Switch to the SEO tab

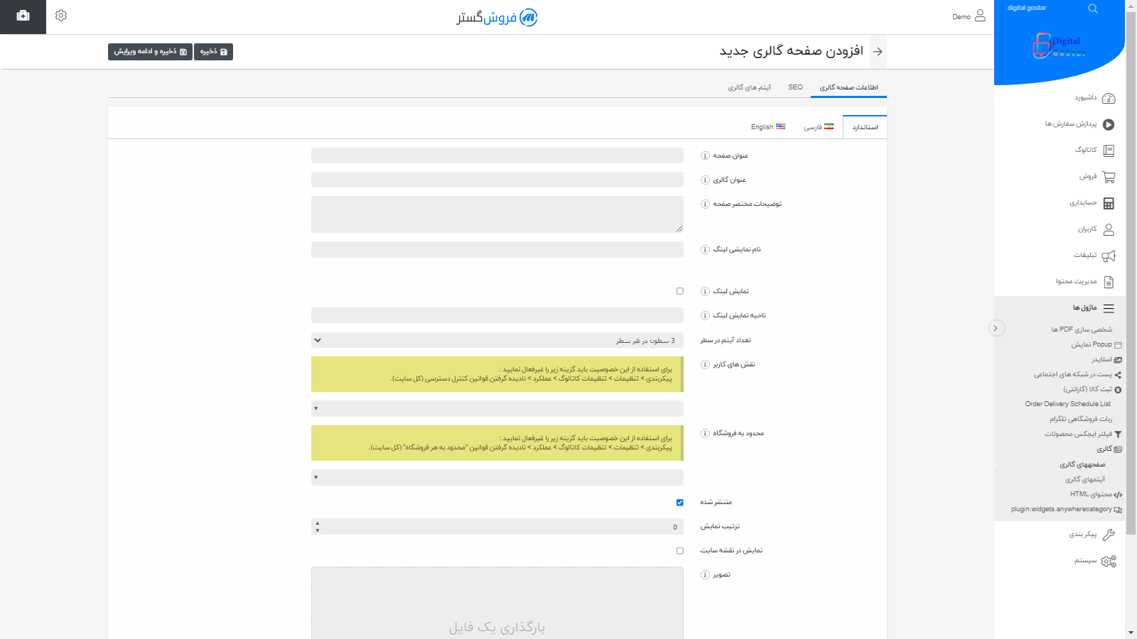pos(795,87)
